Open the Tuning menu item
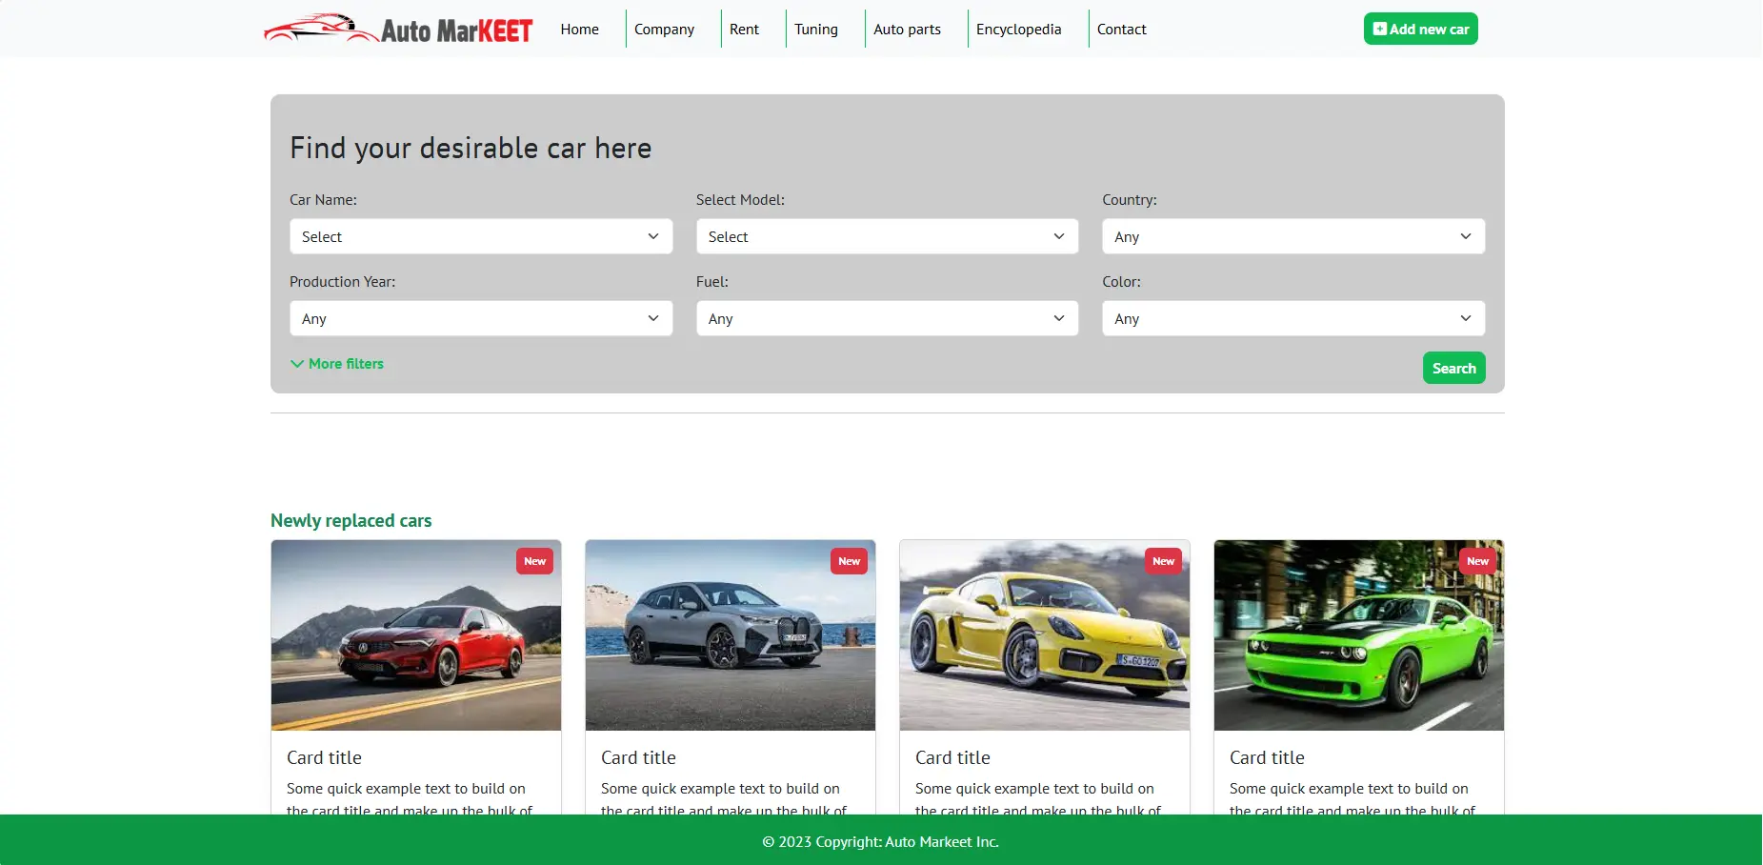 815,30
